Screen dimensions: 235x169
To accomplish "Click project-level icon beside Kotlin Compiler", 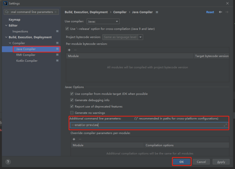I will (57, 61).
